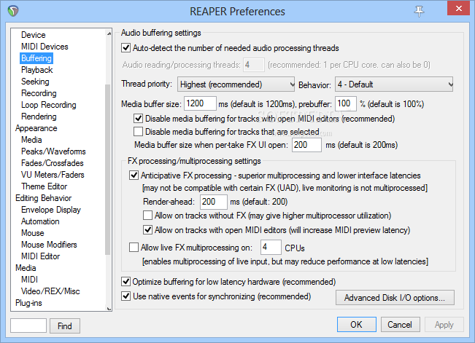475x343 pixels.
Task: Open the MIDI Editor page
Action: tap(41, 256)
